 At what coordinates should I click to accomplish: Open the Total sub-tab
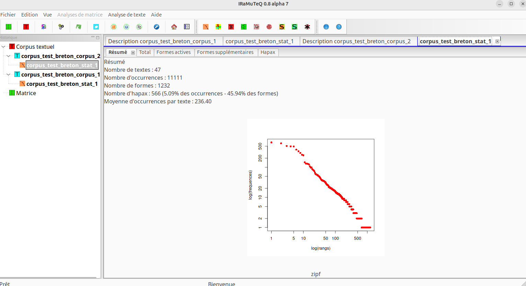(x=145, y=52)
